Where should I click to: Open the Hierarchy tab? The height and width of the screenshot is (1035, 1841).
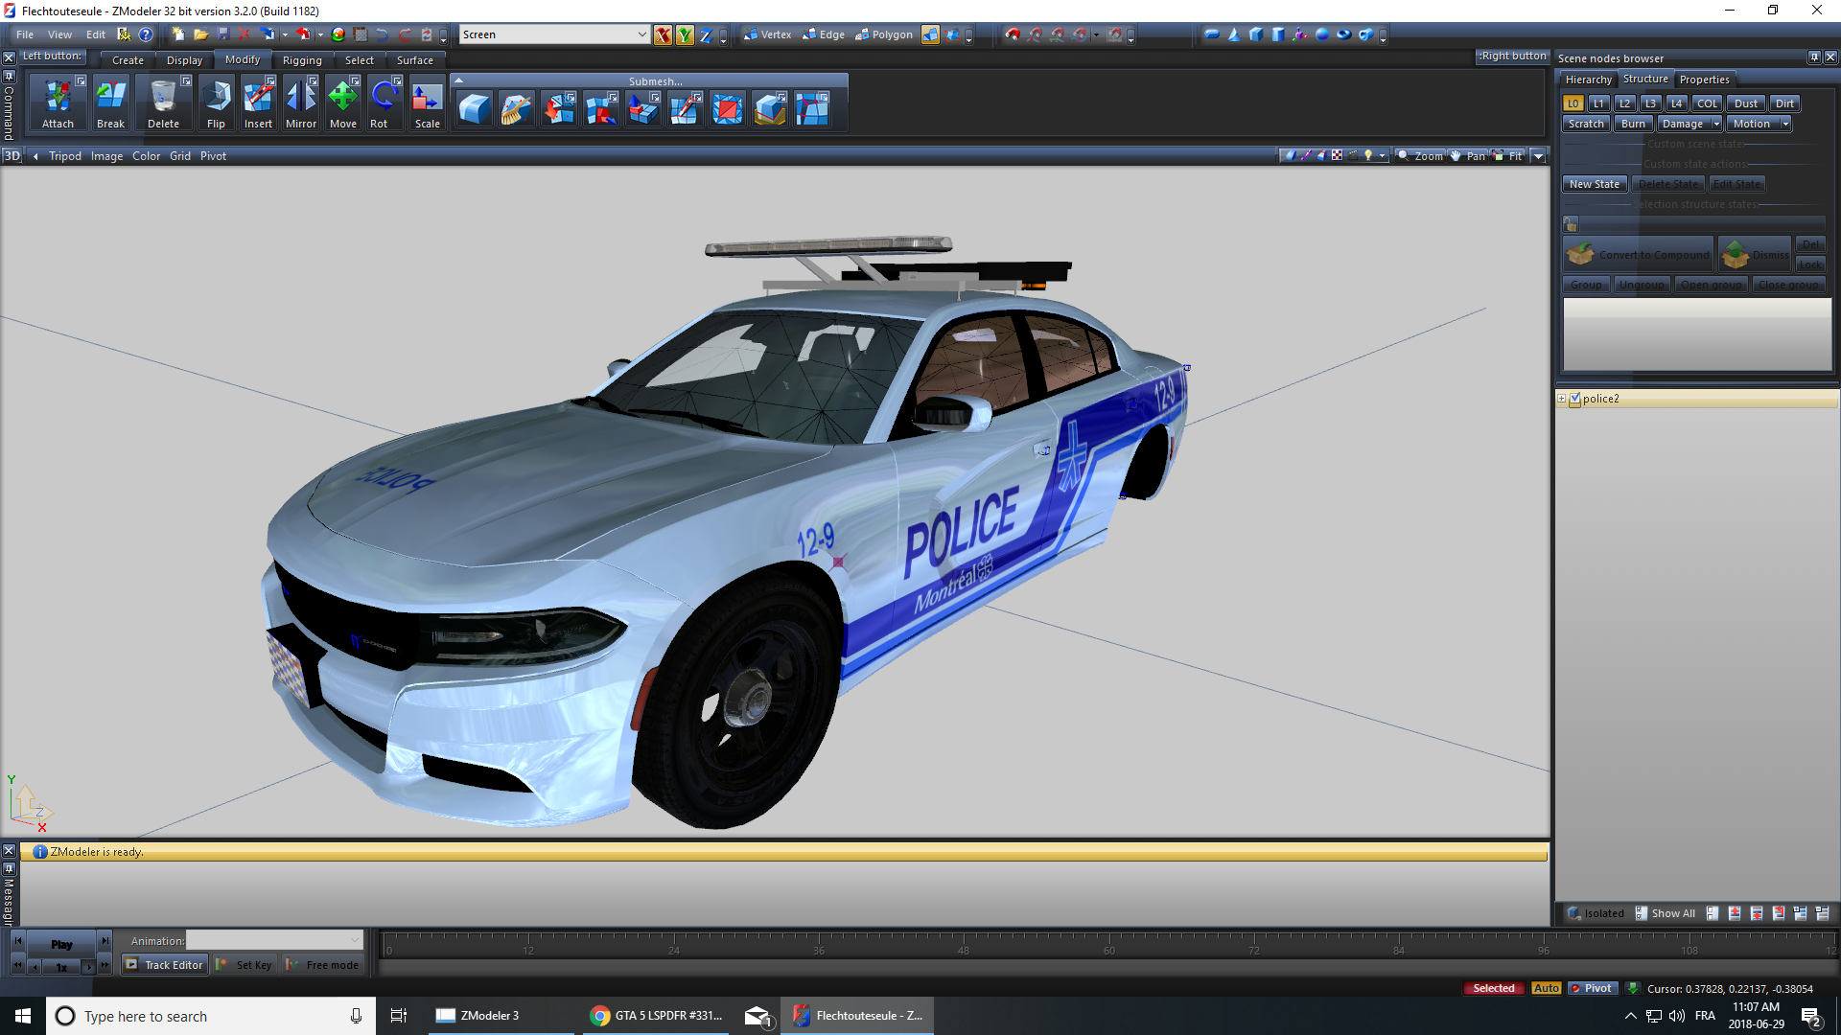[1588, 80]
